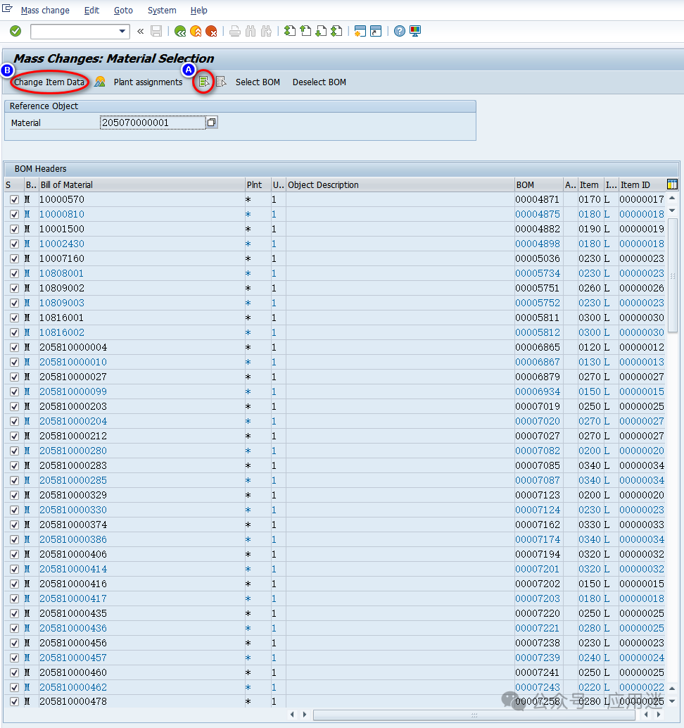The image size is (684, 728).
Task: Open the Material field value search help
Action: [211, 123]
